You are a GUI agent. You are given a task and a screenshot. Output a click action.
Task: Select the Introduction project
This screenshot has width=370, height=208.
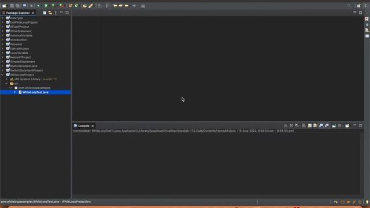(x=18, y=40)
